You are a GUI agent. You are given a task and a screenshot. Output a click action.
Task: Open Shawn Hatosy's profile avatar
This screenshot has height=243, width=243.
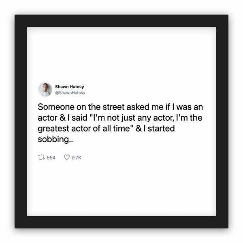(x=45, y=90)
